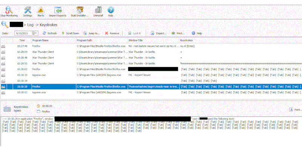Viewport: 302px width, 147px height.
Task: Launch the Build Installer icon
Action: pos(80,10)
